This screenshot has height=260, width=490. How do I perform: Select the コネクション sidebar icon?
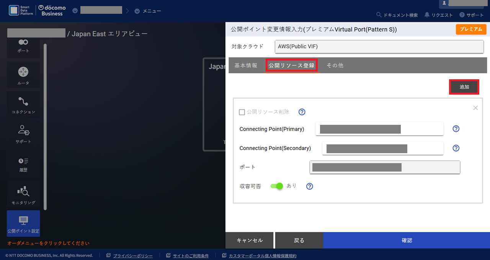tap(23, 105)
